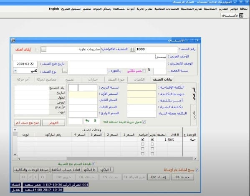Screen dimensions: 250x196
Task: Click the search F5 button
Action: coord(110,177)
